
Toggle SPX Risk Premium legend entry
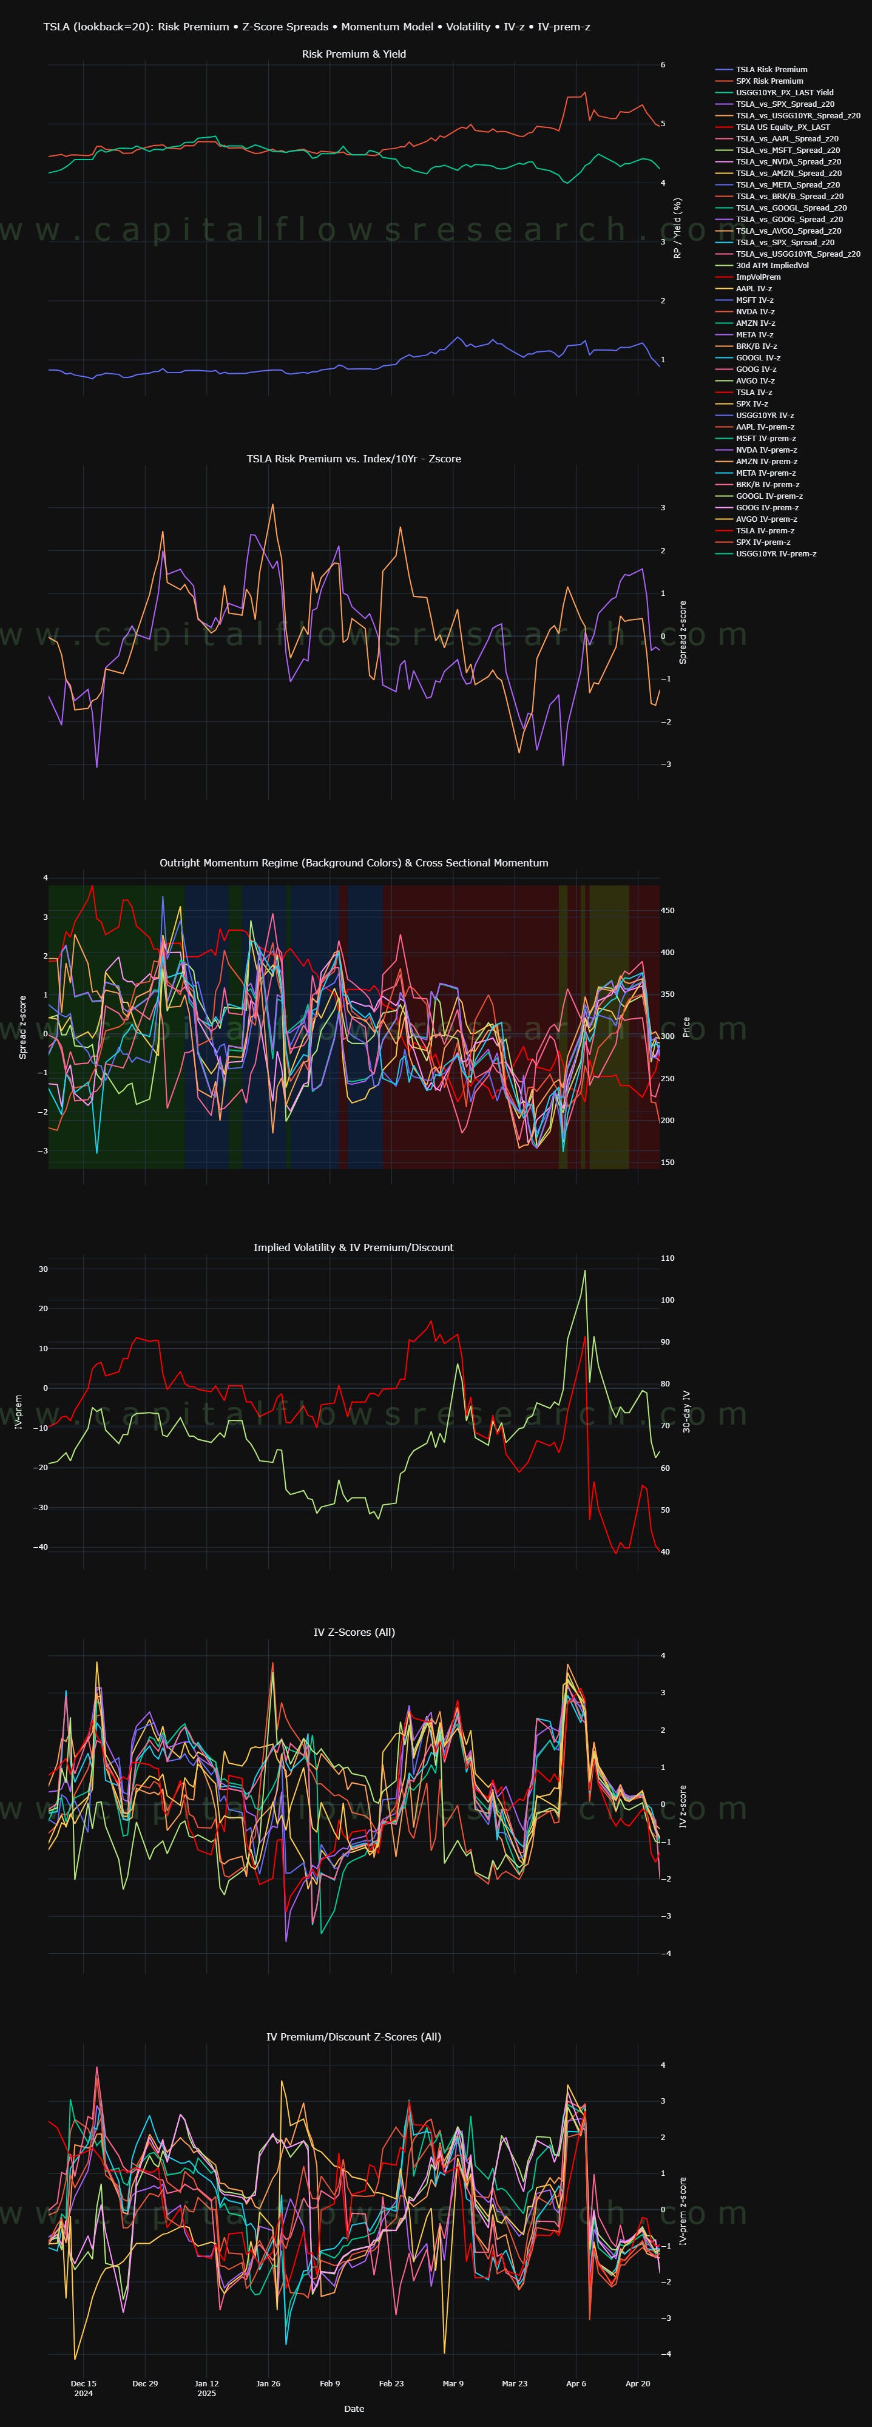(x=760, y=81)
